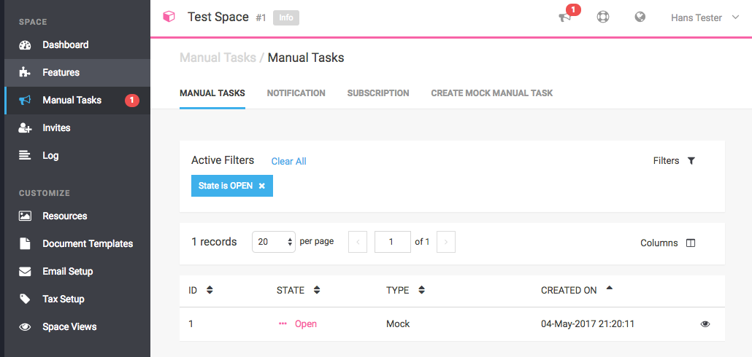This screenshot has width=752, height=357.
Task: Go to Email Setup in sidebar
Action: (67, 271)
